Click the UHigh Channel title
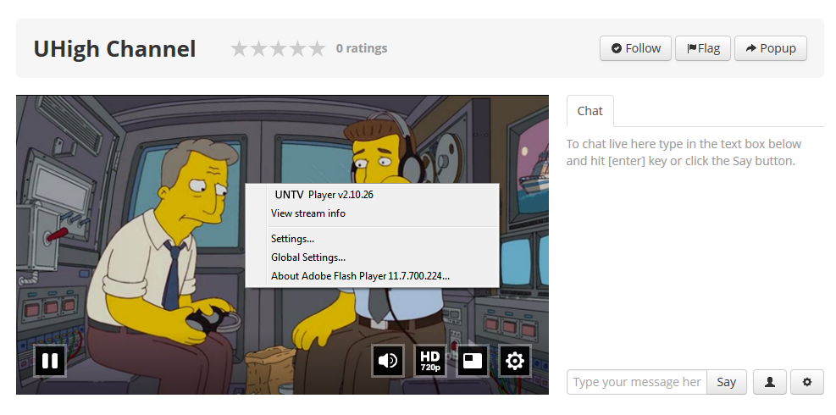 tap(114, 48)
